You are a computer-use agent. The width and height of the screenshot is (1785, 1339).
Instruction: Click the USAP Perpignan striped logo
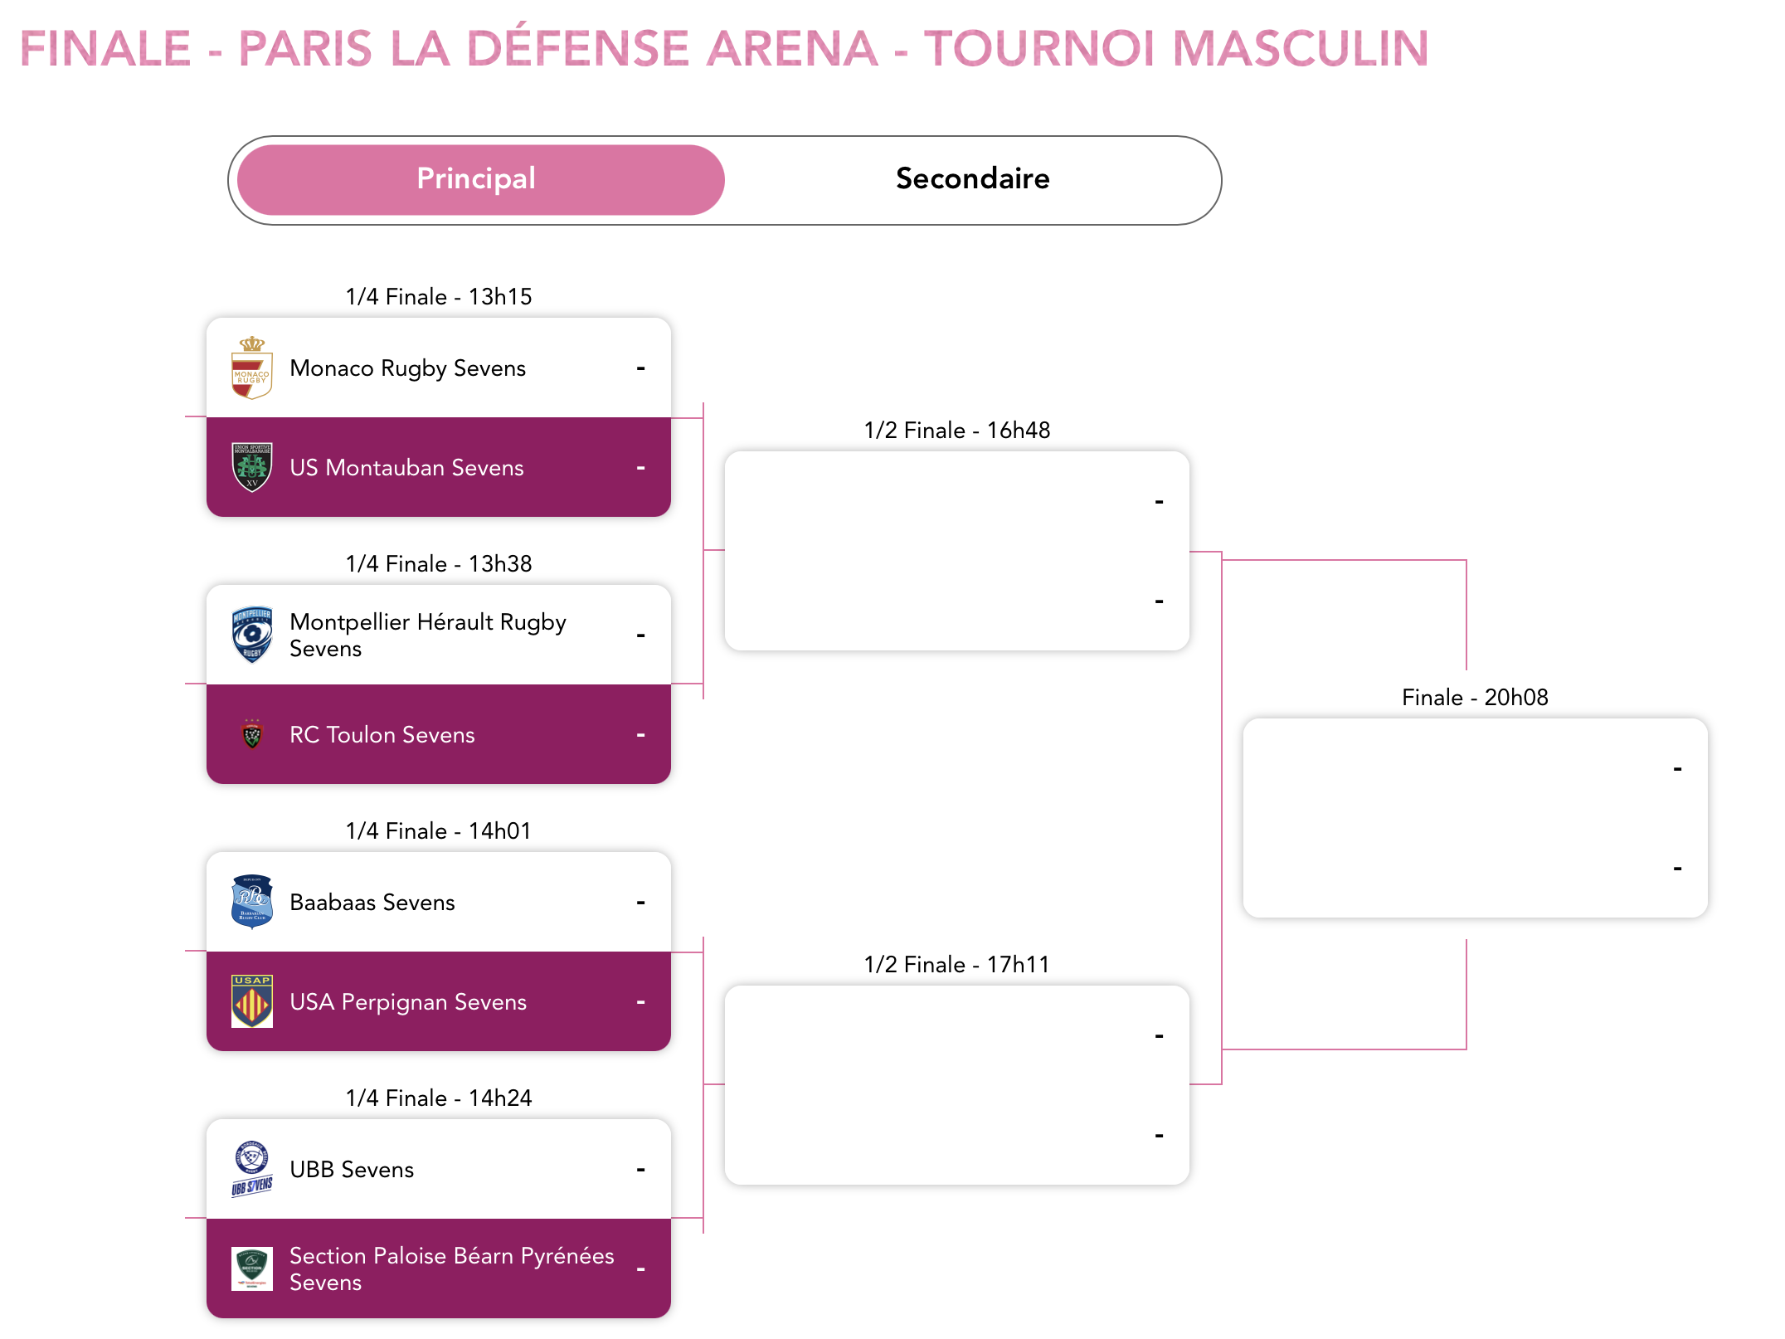[x=252, y=1001]
